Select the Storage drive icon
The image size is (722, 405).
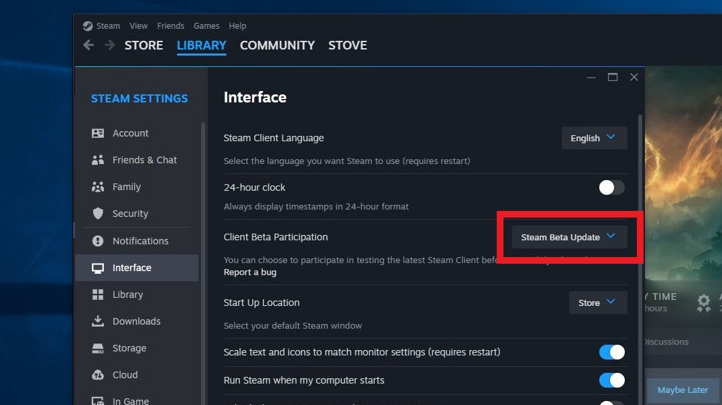(x=98, y=348)
